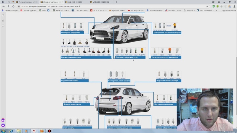The height and width of the screenshot is (133, 237).
Task: Select W16W bulb in reverse lamp group
Action: pyautogui.click(x=80, y=98)
